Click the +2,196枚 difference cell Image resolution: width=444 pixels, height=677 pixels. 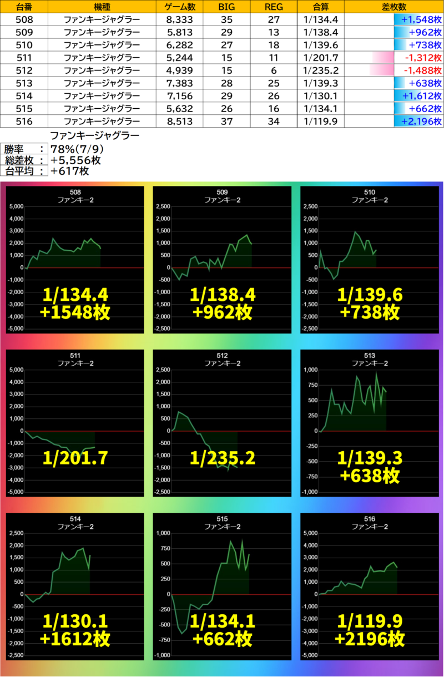coord(394,121)
